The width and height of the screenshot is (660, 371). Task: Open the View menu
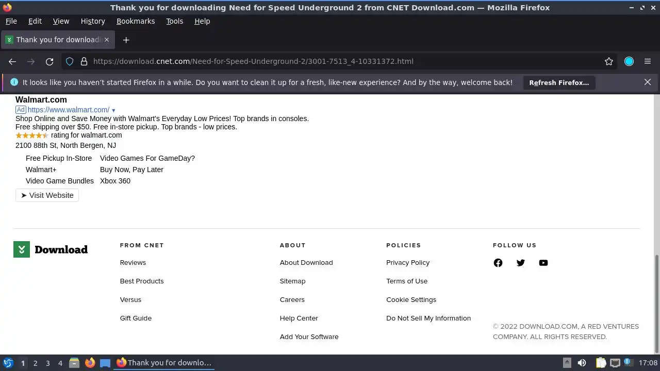61,21
